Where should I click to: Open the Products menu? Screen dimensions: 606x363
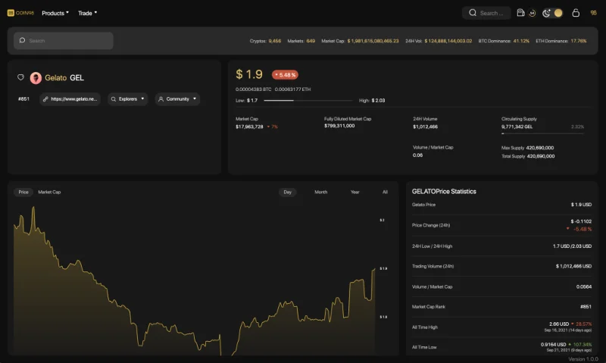click(55, 13)
